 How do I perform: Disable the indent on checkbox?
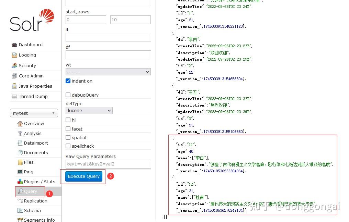point(67,81)
